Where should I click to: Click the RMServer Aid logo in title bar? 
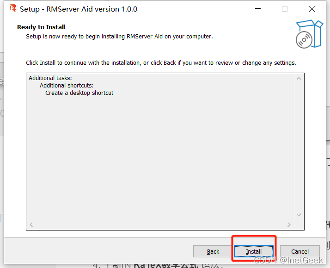13,9
